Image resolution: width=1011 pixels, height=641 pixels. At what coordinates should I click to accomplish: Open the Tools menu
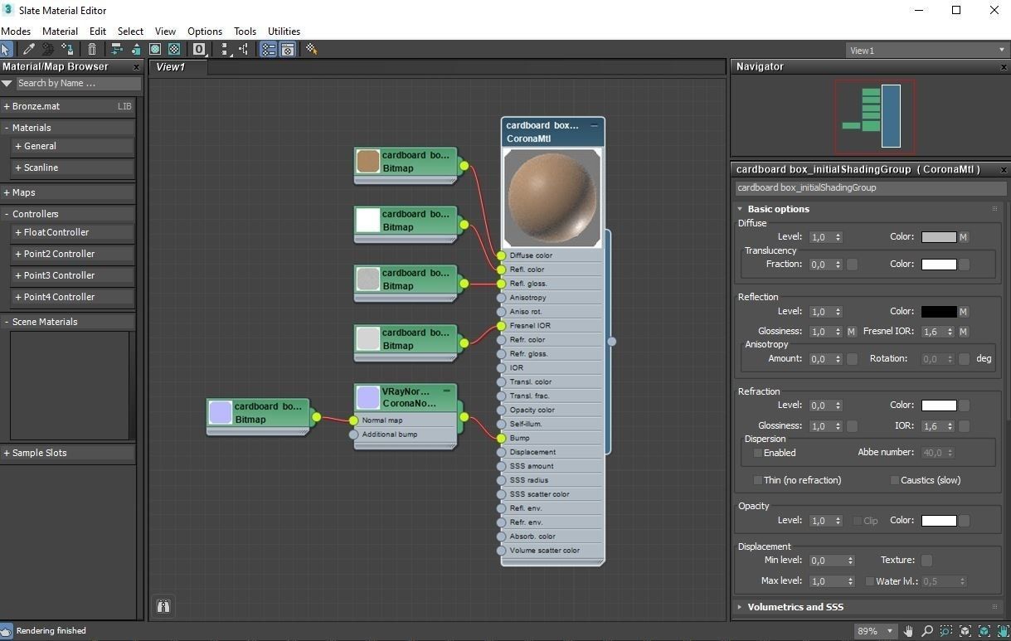(x=245, y=32)
